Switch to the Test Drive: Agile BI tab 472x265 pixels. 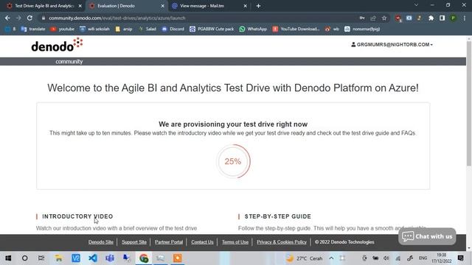(x=44, y=6)
